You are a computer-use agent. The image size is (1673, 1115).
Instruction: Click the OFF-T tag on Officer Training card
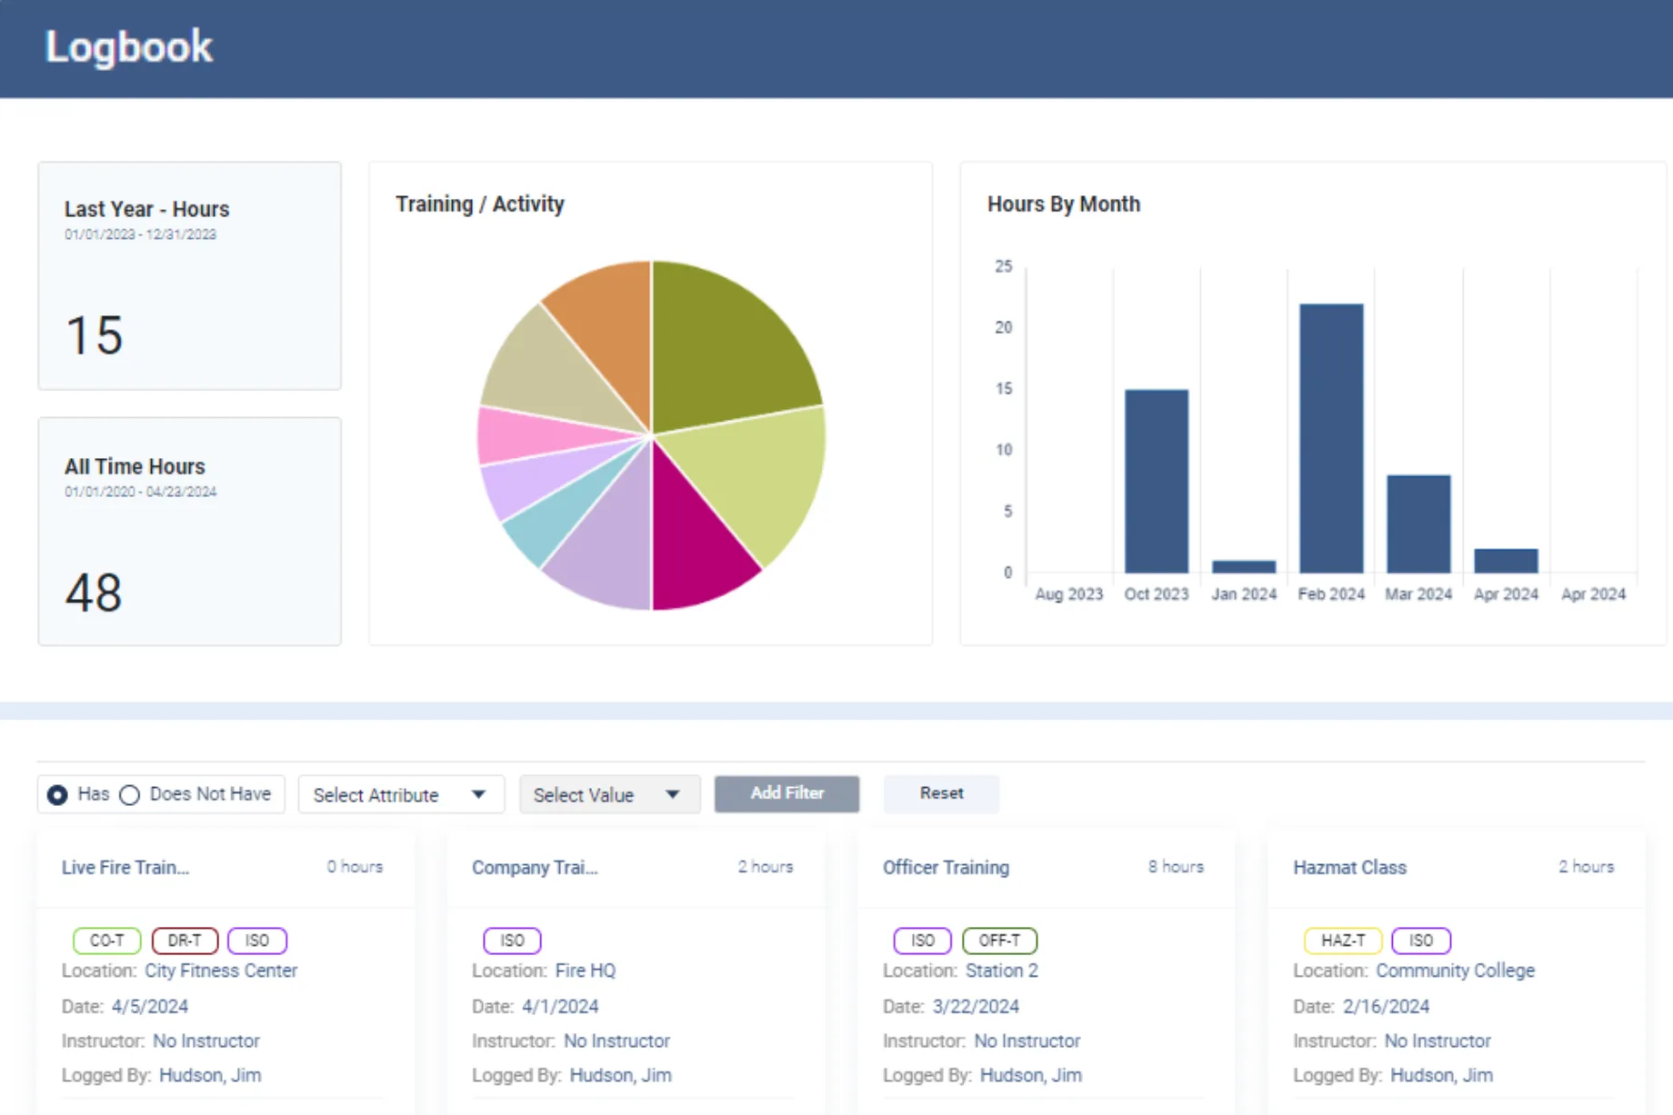click(x=999, y=941)
